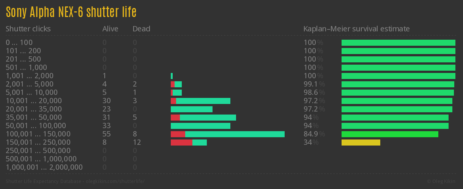Viewport: 463px width, 189px height.
Task: Click the © Oleg Kikin credit
Action: coord(442,181)
